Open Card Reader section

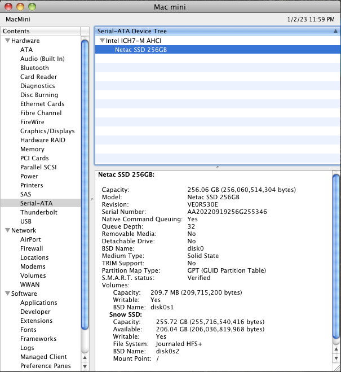(x=38, y=77)
